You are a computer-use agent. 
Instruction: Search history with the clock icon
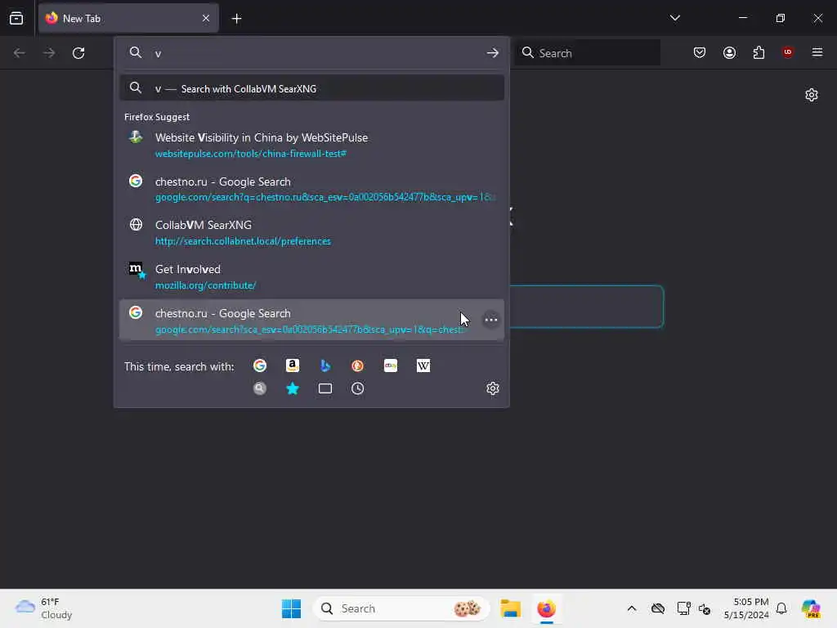tap(358, 388)
